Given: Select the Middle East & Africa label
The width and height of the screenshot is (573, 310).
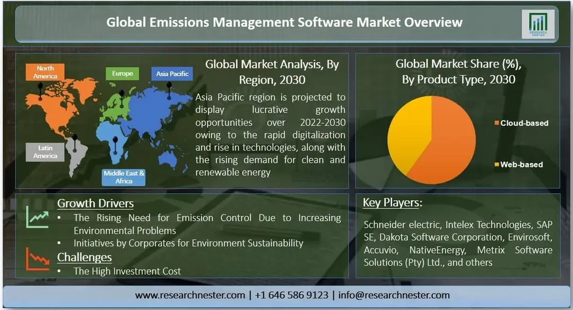Looking at the screenshot, I should point(124,177).
